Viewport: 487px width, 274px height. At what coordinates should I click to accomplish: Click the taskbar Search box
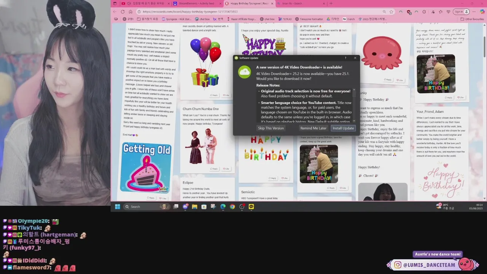147,207
